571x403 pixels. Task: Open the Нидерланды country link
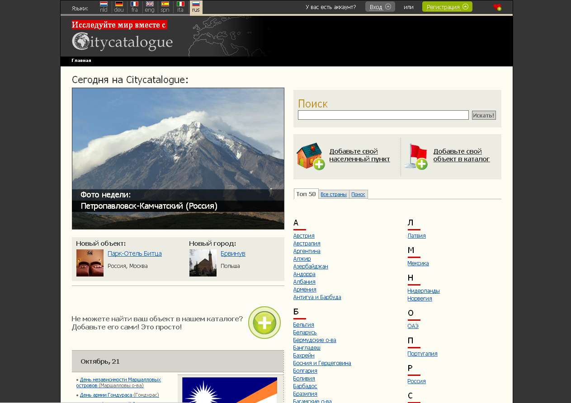click(x=424, y=291)
